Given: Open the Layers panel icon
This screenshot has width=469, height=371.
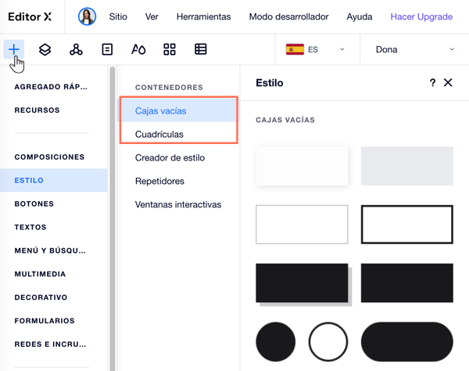Looking at the screenshot, I should [45, 49].
